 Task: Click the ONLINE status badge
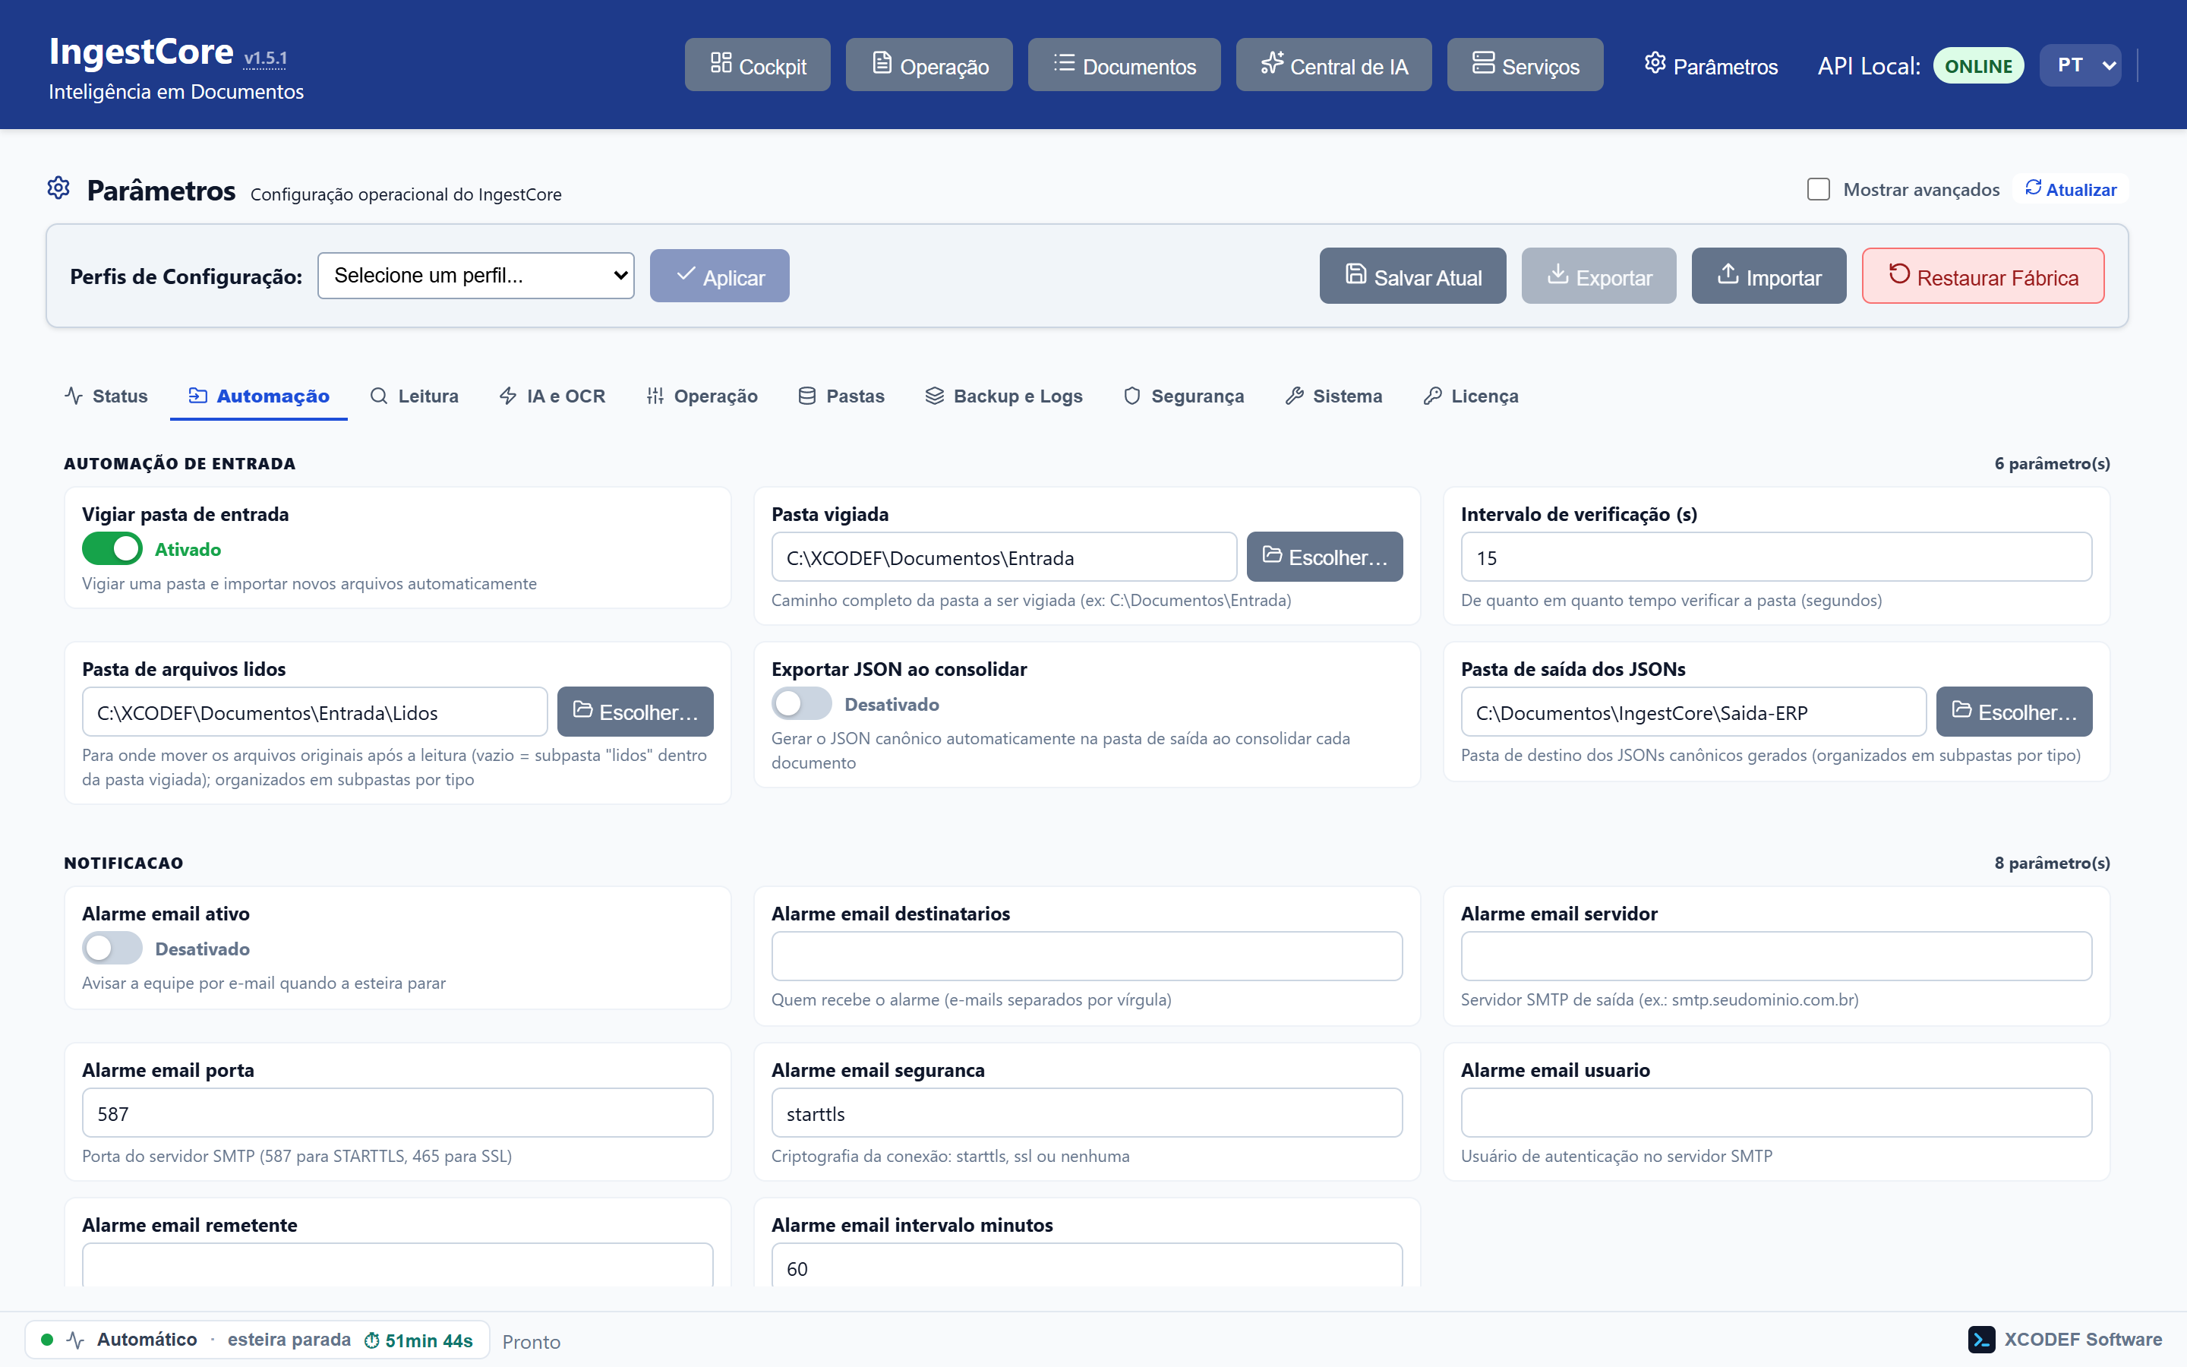point(1978,65)
